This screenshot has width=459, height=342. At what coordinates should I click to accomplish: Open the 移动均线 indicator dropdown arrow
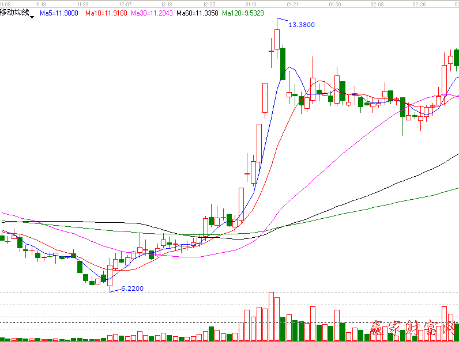(x=32, y=17)
